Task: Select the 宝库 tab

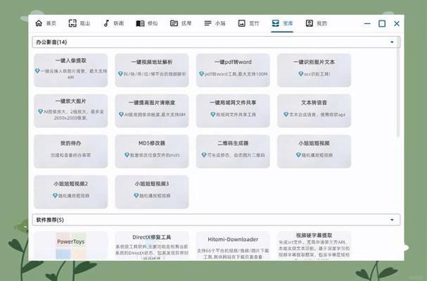Action: [282, 23]
